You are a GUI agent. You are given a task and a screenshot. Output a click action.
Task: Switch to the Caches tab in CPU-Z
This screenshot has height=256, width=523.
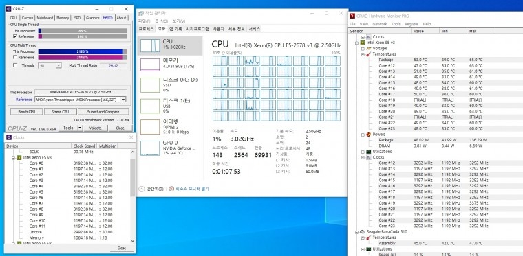pyautogui.click(x=28, y=18)
